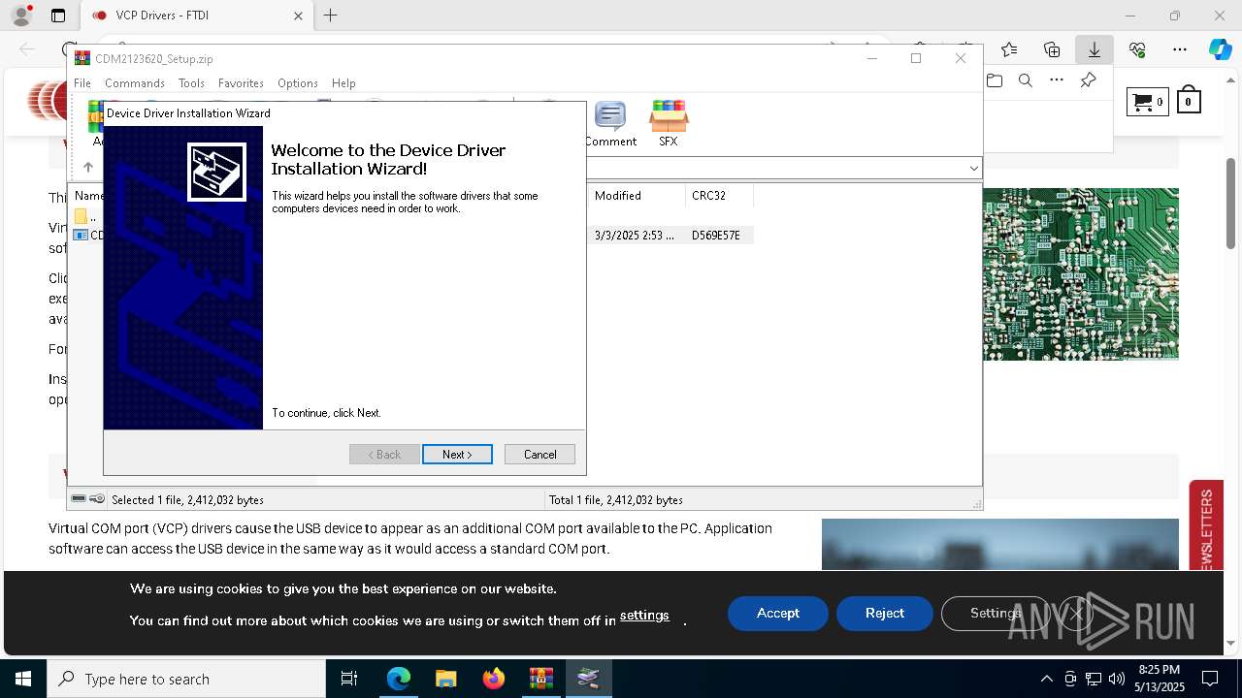Open Firefox from taskbar
The width and height of the screenshot is (1242, 698).
[x=493, y=679]
